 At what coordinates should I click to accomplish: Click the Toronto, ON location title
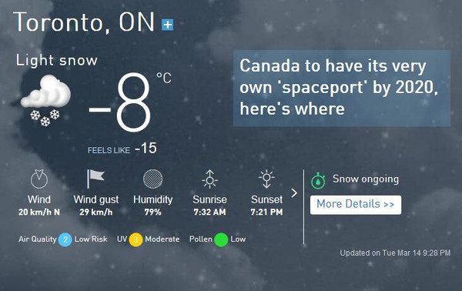click(84, 22)
